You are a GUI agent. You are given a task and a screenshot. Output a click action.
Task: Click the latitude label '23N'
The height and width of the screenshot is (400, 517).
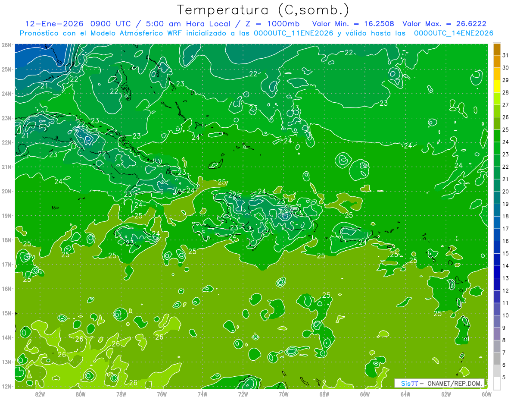pos(6,118)
